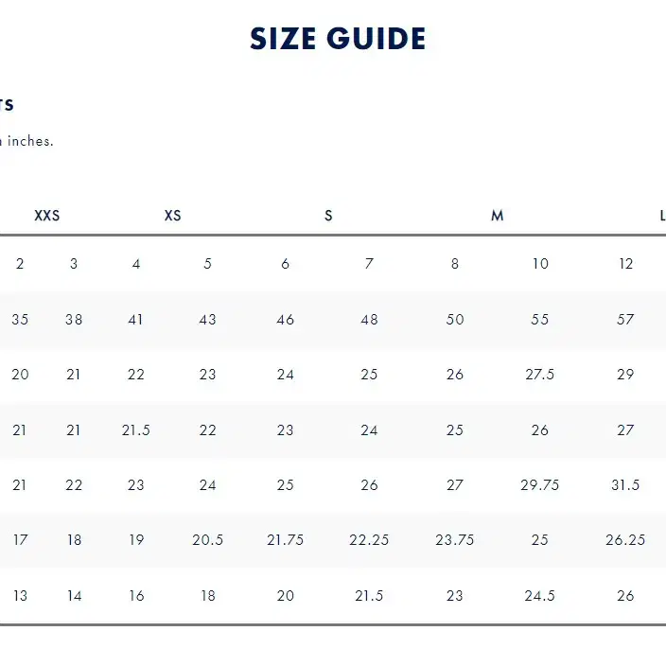This screenshot has height=666, width=666.
Task: Click the numeric size 10 cell
Action: pyautogui.click(x=540, y=264)
